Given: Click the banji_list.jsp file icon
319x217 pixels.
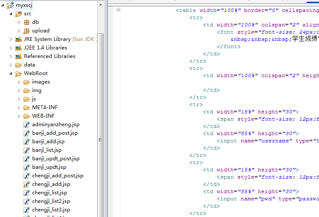Looking at the screenshot, I should 27,150.
